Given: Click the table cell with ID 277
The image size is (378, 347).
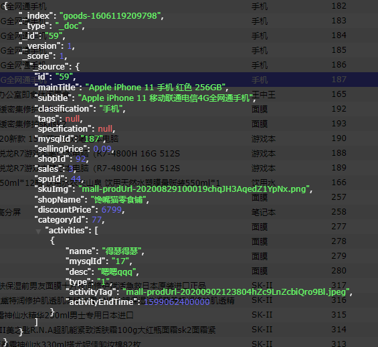Looking at the screenshot, I should click(x=339, y=226).
